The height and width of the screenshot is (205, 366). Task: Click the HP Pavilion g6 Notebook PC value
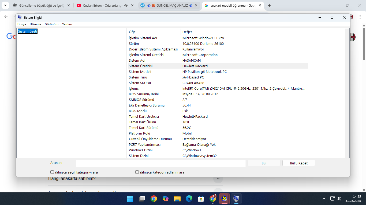(x=204, y=72)
